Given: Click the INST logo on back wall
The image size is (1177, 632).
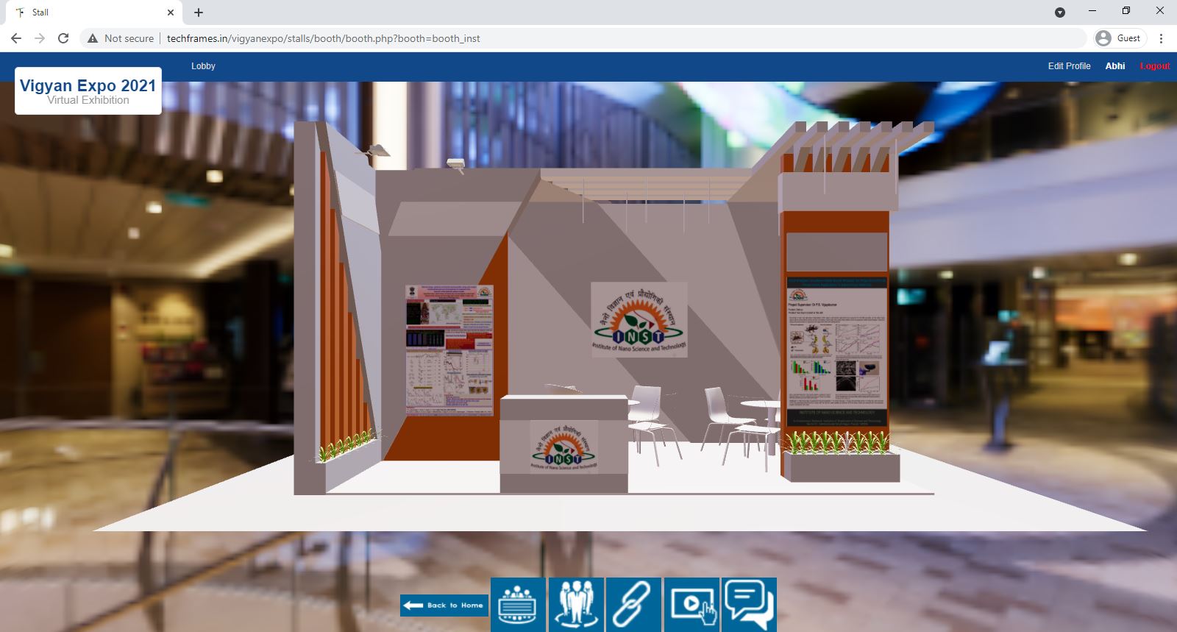Looking at the screenshot, I should tap(639, 320).
